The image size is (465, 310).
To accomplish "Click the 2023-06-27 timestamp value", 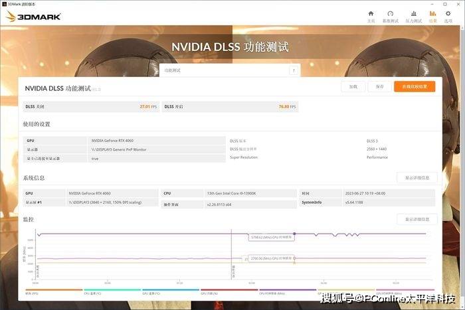I will 365,193.
